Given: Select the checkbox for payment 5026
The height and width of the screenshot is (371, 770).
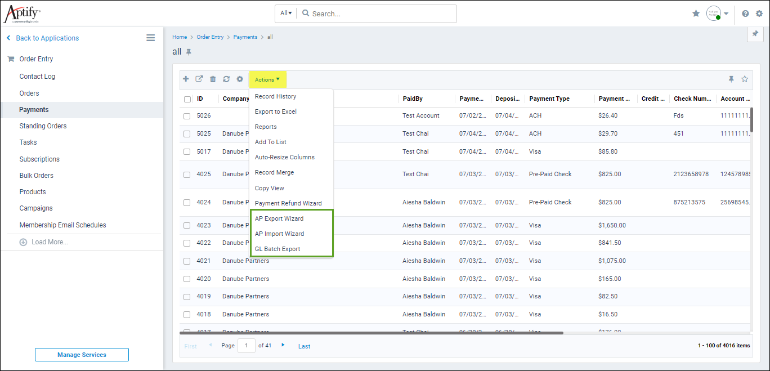Looking at the screenshot, I should [187, 117].
